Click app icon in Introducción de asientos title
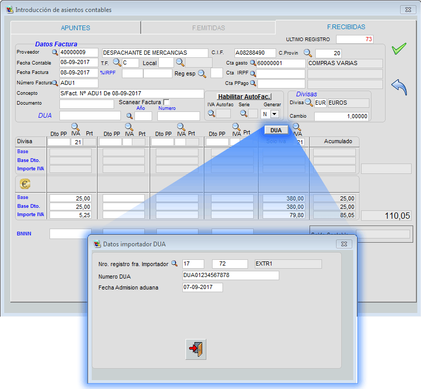The width and height of the screenshot is (421, 389). tap(10, 10)
